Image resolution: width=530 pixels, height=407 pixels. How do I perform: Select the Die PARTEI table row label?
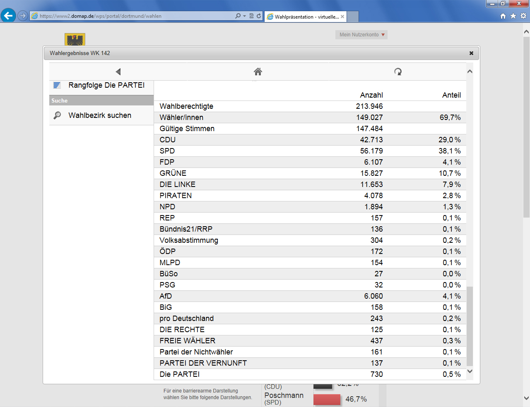coord(180,374)
